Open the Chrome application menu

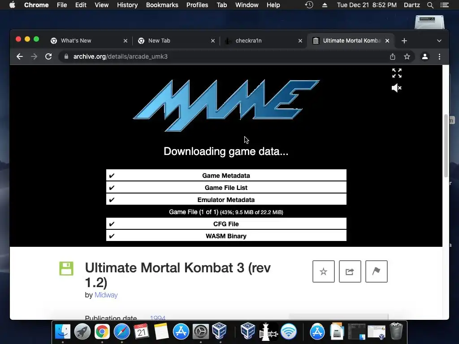click(x=36, y=5)
